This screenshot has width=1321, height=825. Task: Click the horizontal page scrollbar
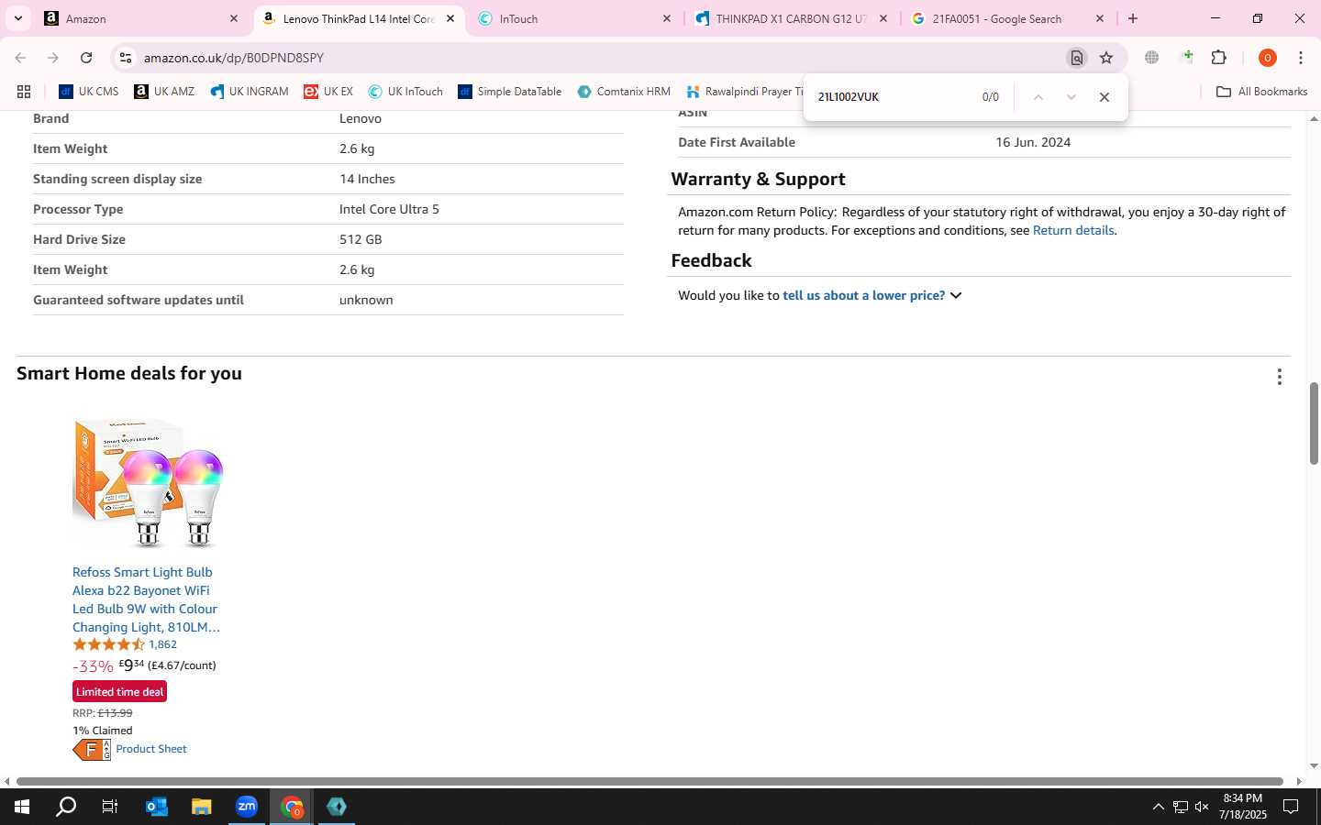click(649, 782)
